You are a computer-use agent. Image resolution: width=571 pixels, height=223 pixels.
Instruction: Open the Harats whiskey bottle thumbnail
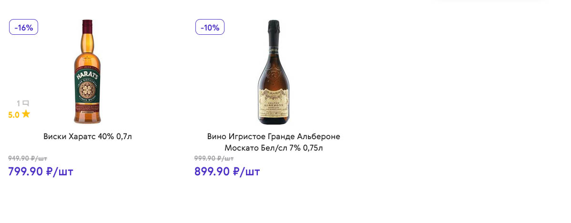(x=87, y=71)
